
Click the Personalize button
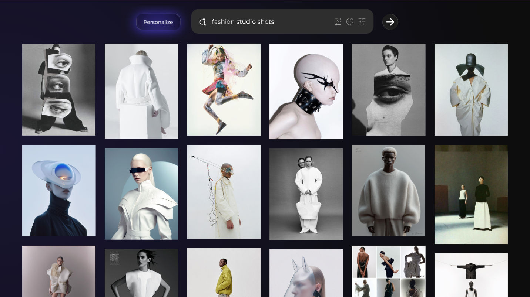[x=158, y=22]
